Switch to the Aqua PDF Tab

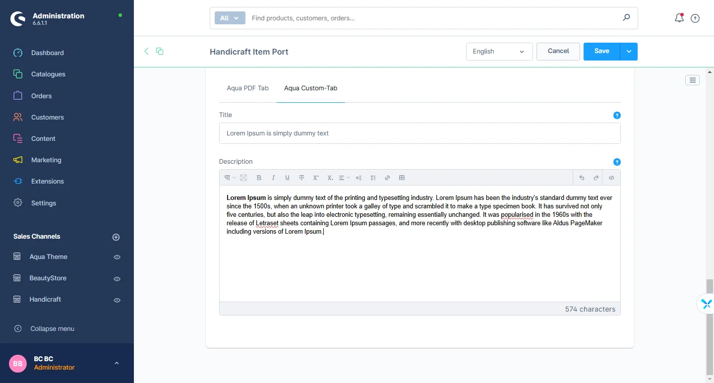point(247,88)
